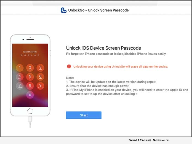Click the Enter Passcode dots row
This screenshot has height=144, width=192.
(30, 55)
